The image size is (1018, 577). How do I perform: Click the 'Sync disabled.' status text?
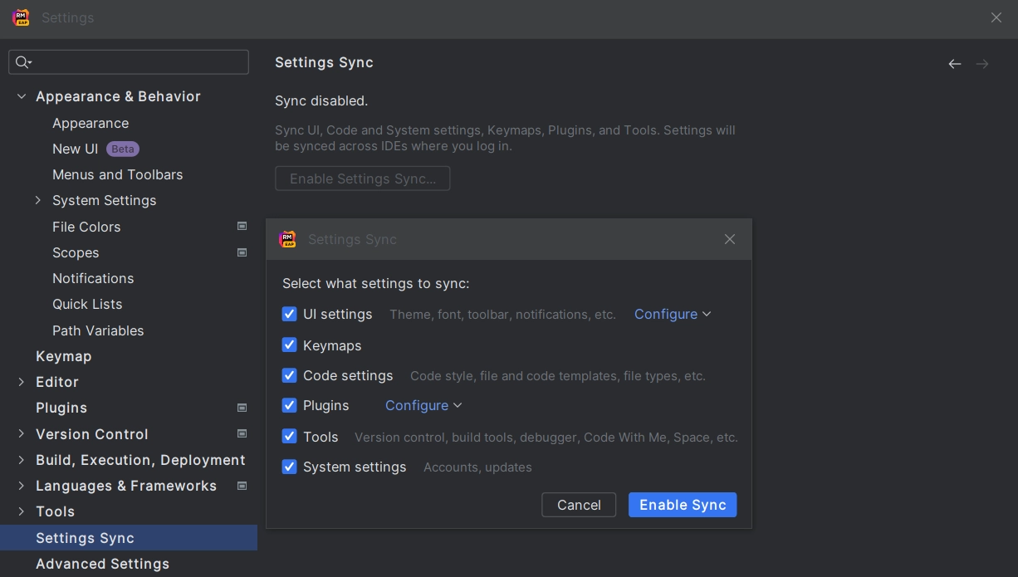321,100
